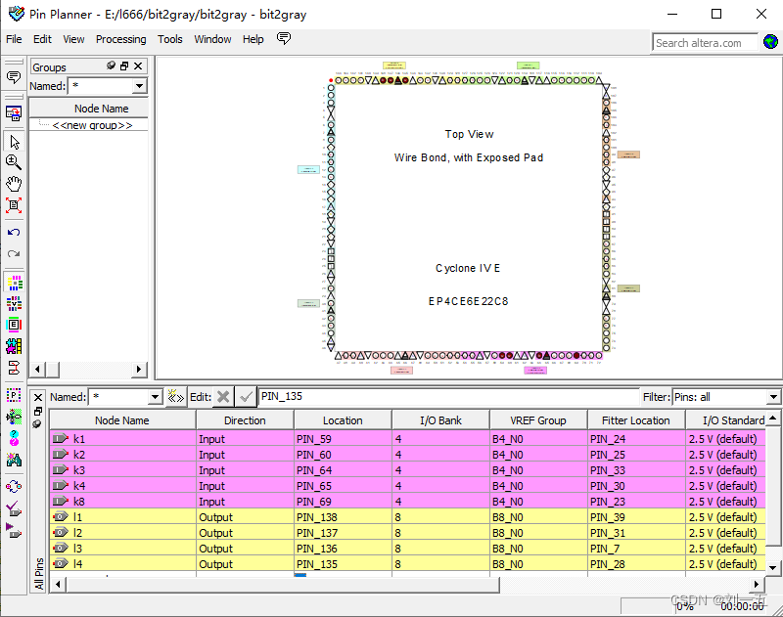Click right arrow of Groups panel scrollbar

(139, 369)
